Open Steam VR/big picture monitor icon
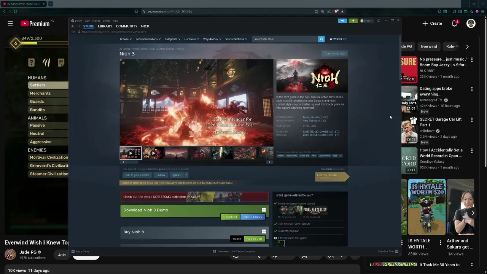 379,21
